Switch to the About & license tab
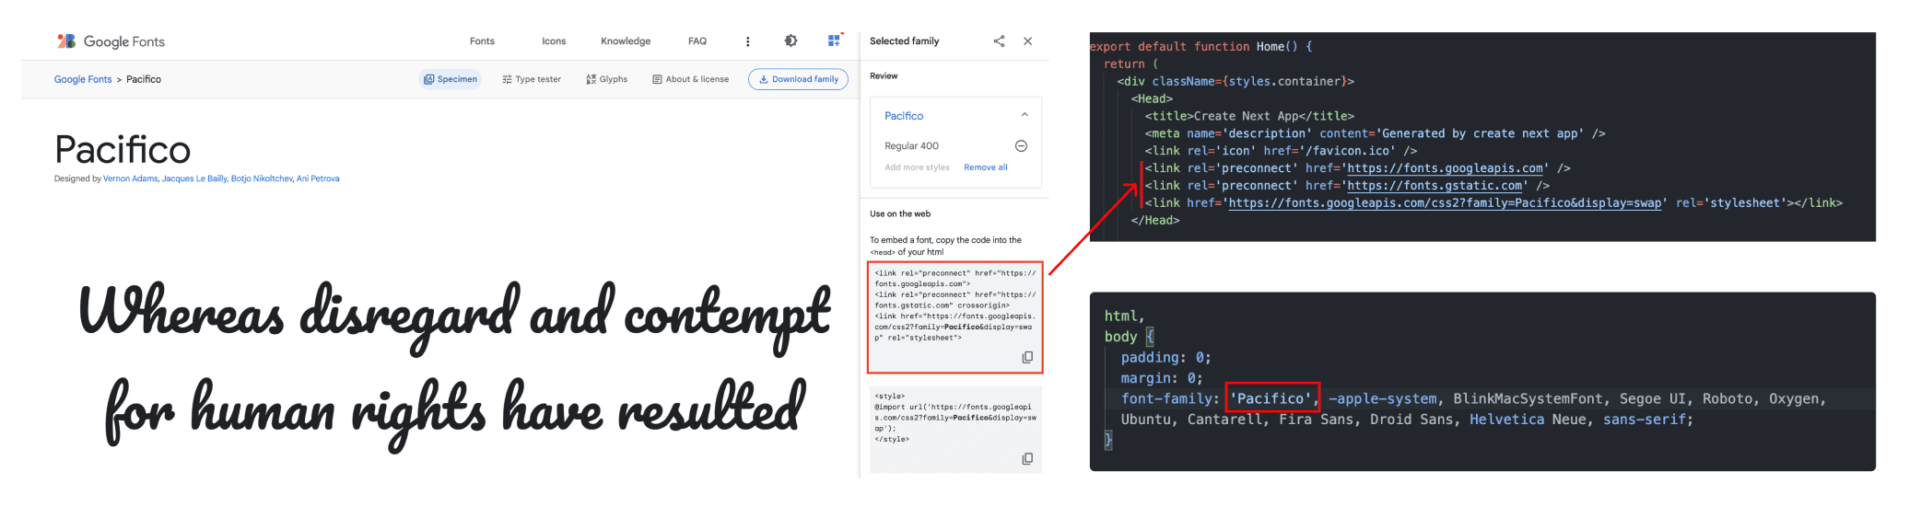This screenshot has width=1909, height=506. [691, 79]
